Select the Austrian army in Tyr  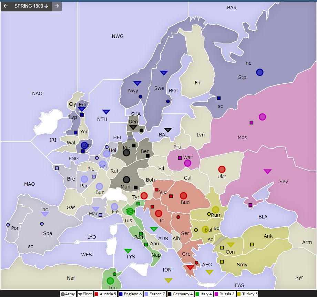144,196
